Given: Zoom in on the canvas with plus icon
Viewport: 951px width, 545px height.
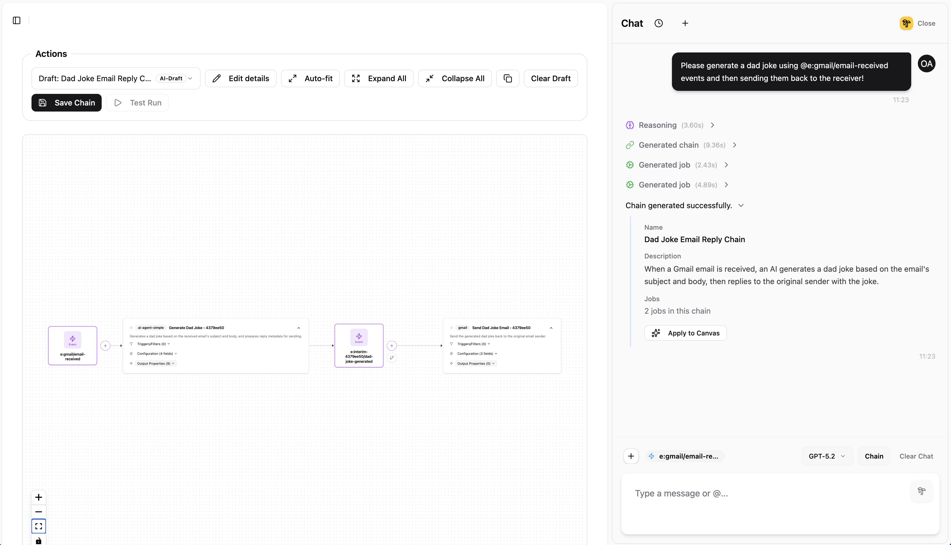Looking at the screenshot, I should pos(38,497).
